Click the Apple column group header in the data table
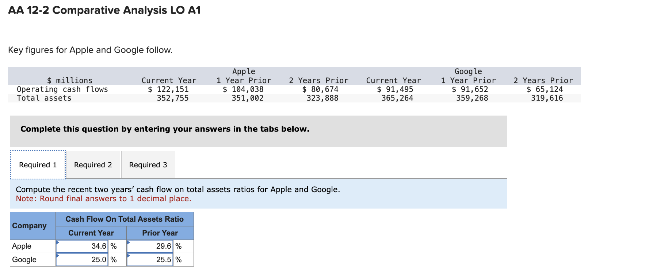 [x=244, y=71]
